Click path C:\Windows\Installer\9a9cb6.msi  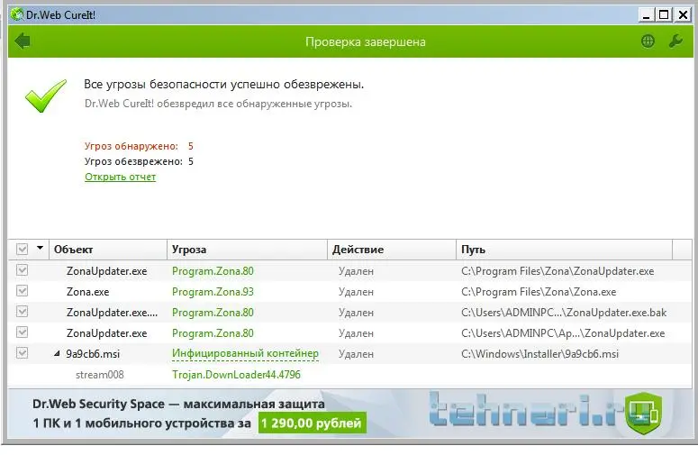(x=540, y=354)
